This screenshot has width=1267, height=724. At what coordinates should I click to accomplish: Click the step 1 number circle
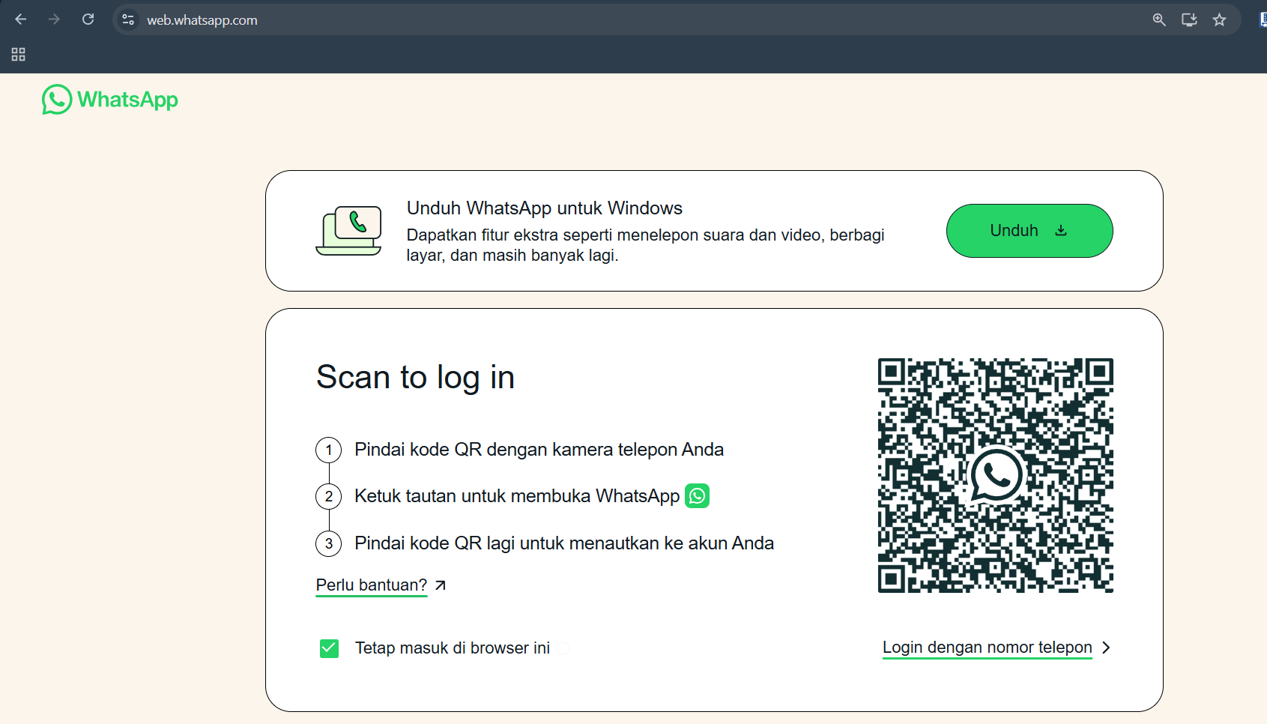coord(328,450)
